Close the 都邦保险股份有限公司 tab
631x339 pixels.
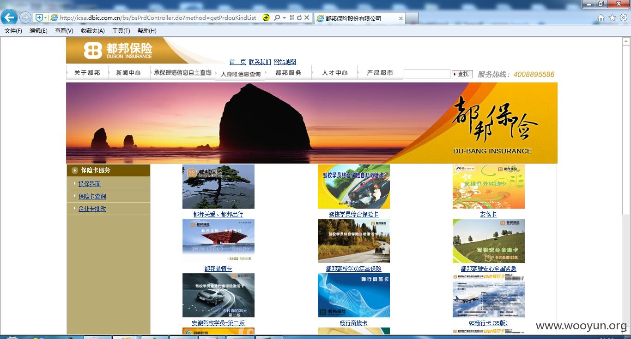coord(400,18)
